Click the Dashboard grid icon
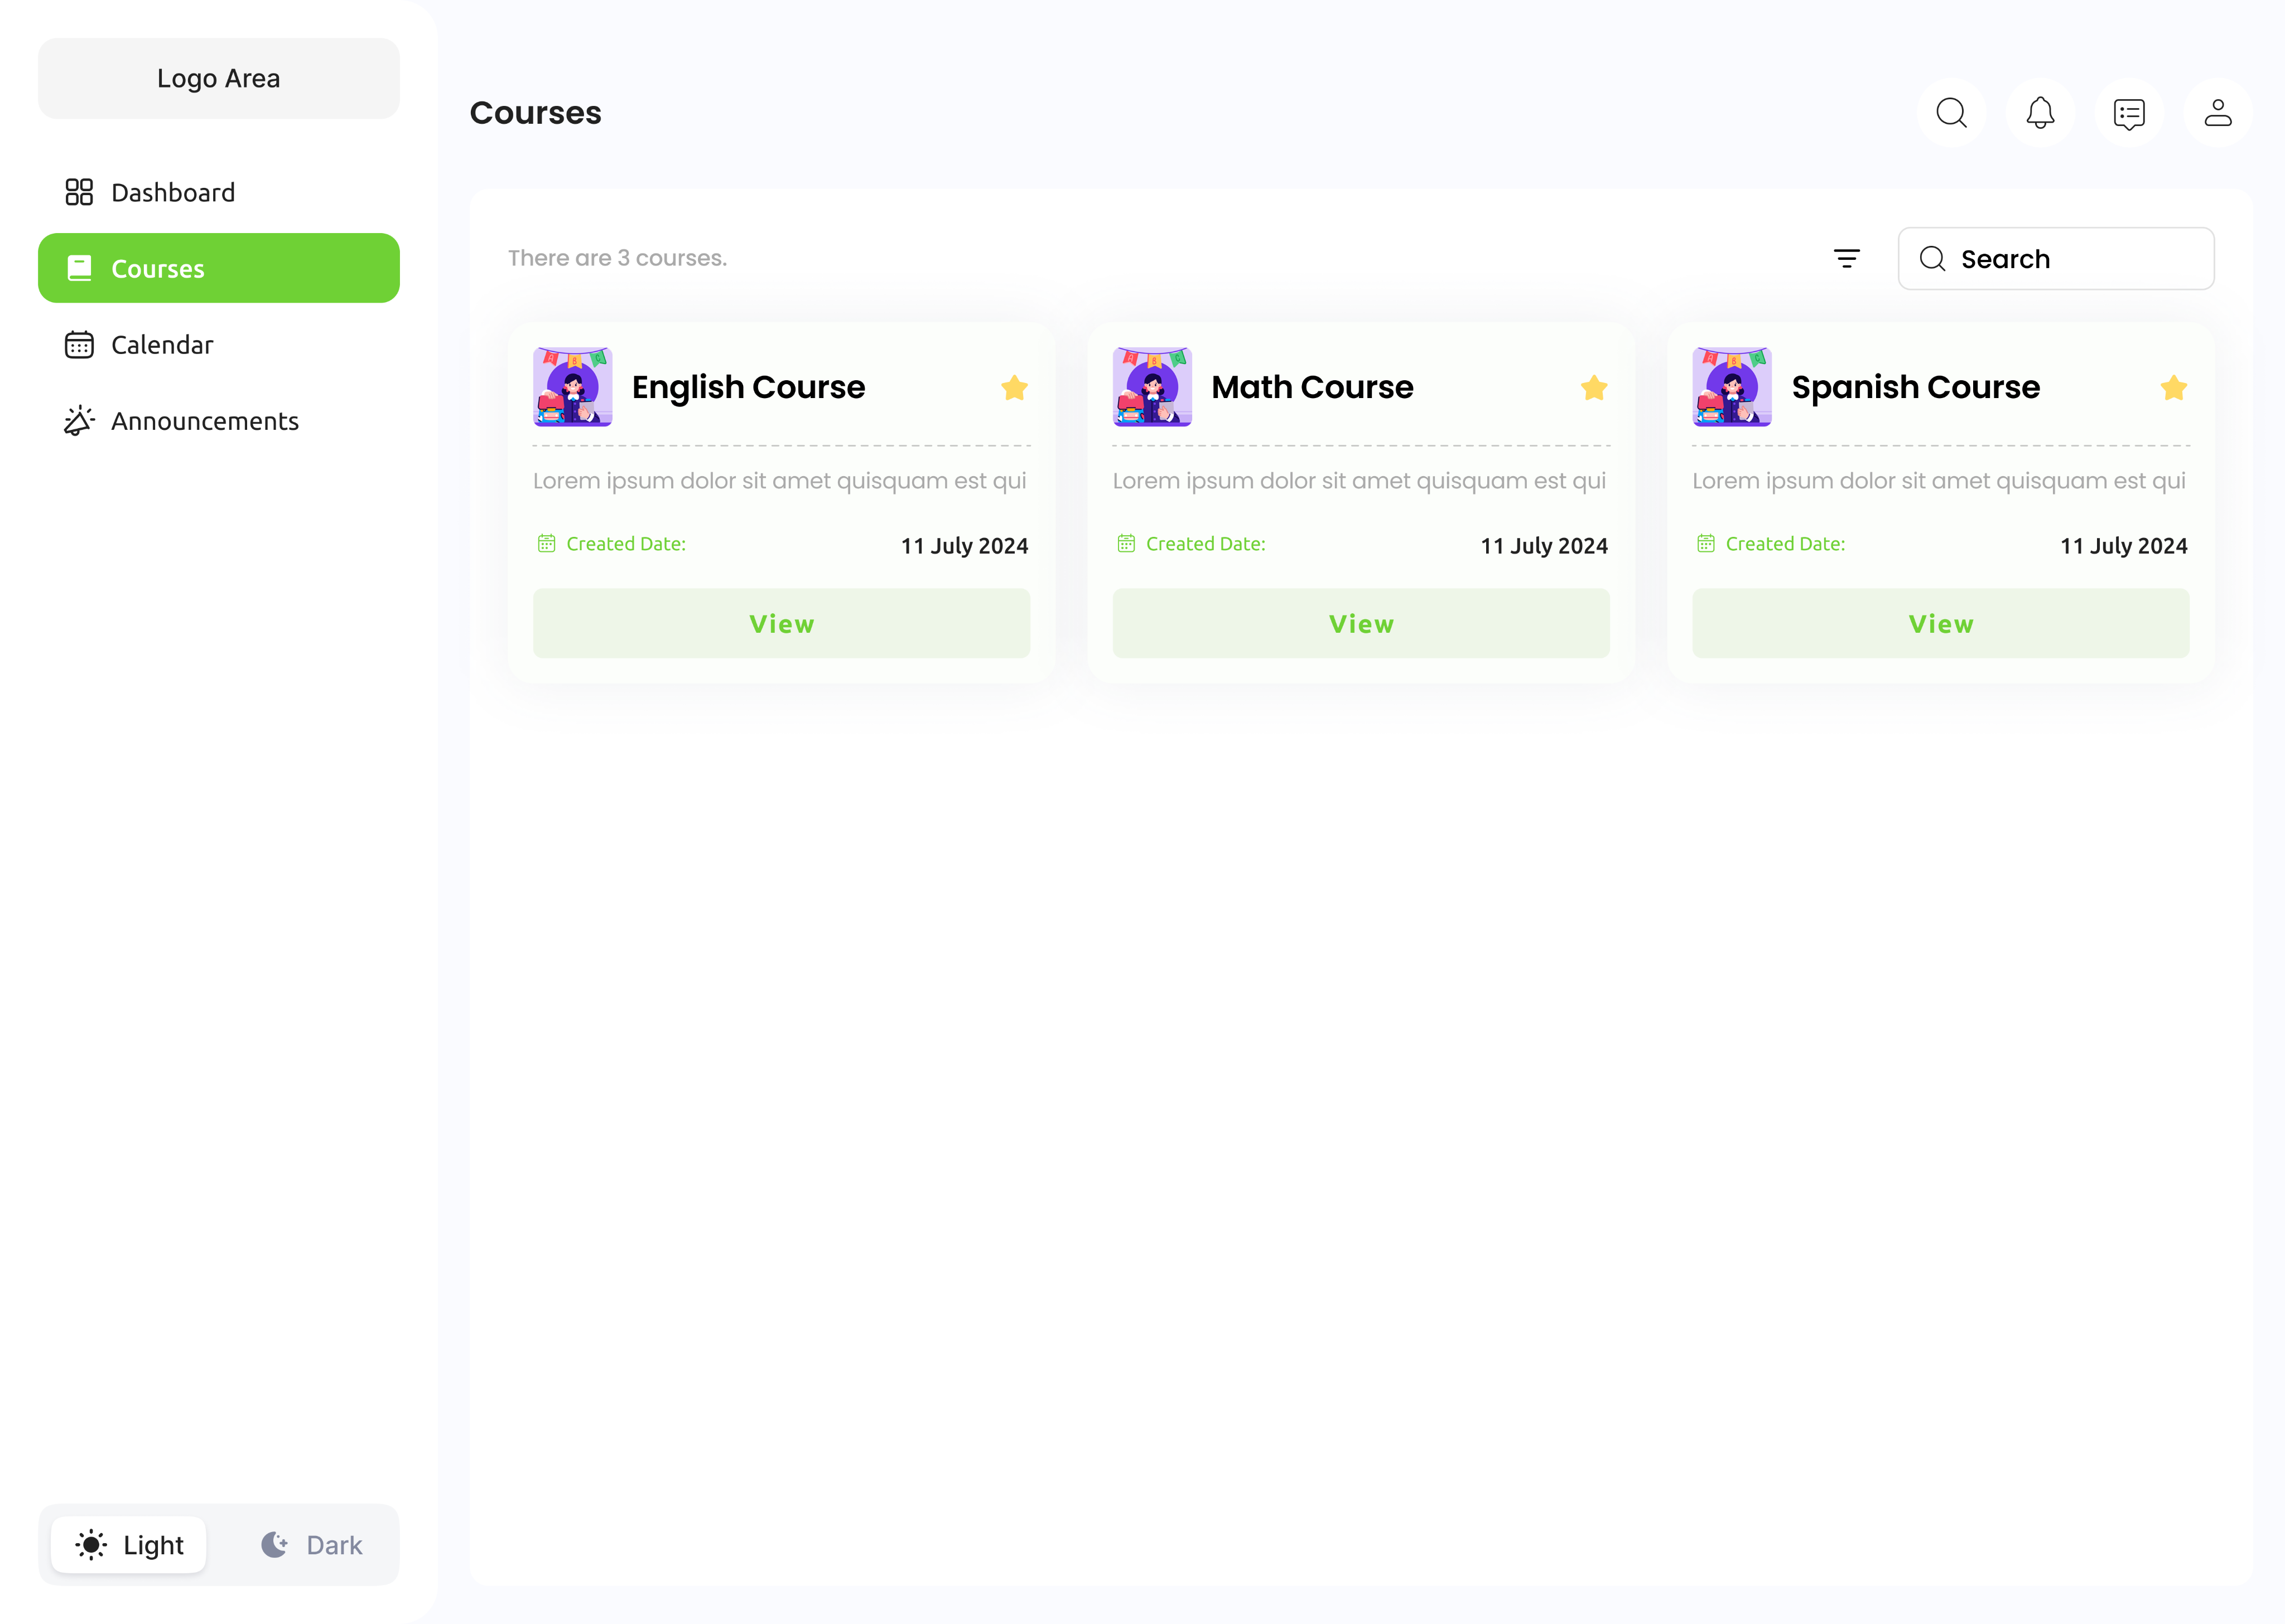 click(79, 192)
